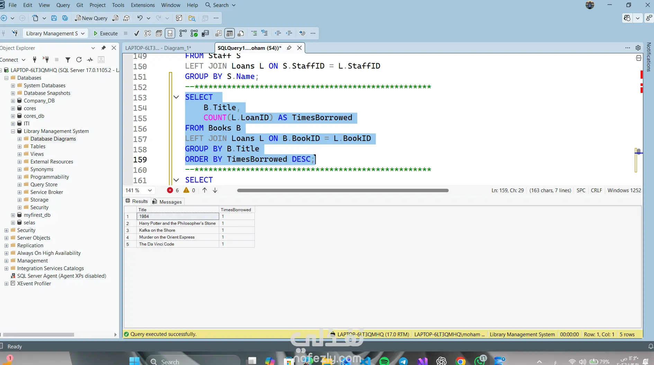Click the Undo arrow icon
Image resolution: width=654 pixels, height=365 pixels.
pos(140,18)
